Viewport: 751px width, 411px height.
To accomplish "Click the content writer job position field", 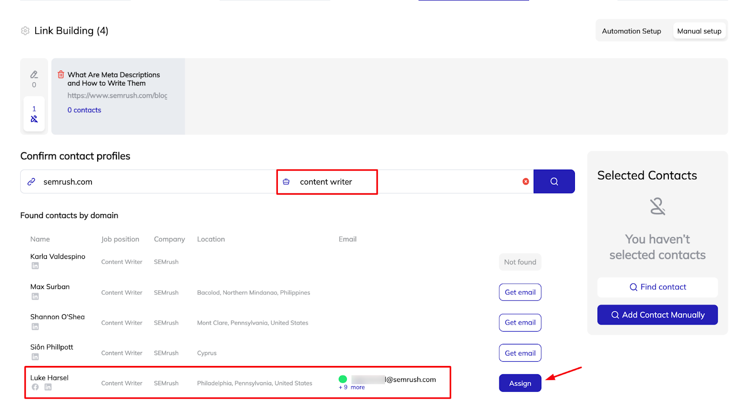I will coord(405,182).
